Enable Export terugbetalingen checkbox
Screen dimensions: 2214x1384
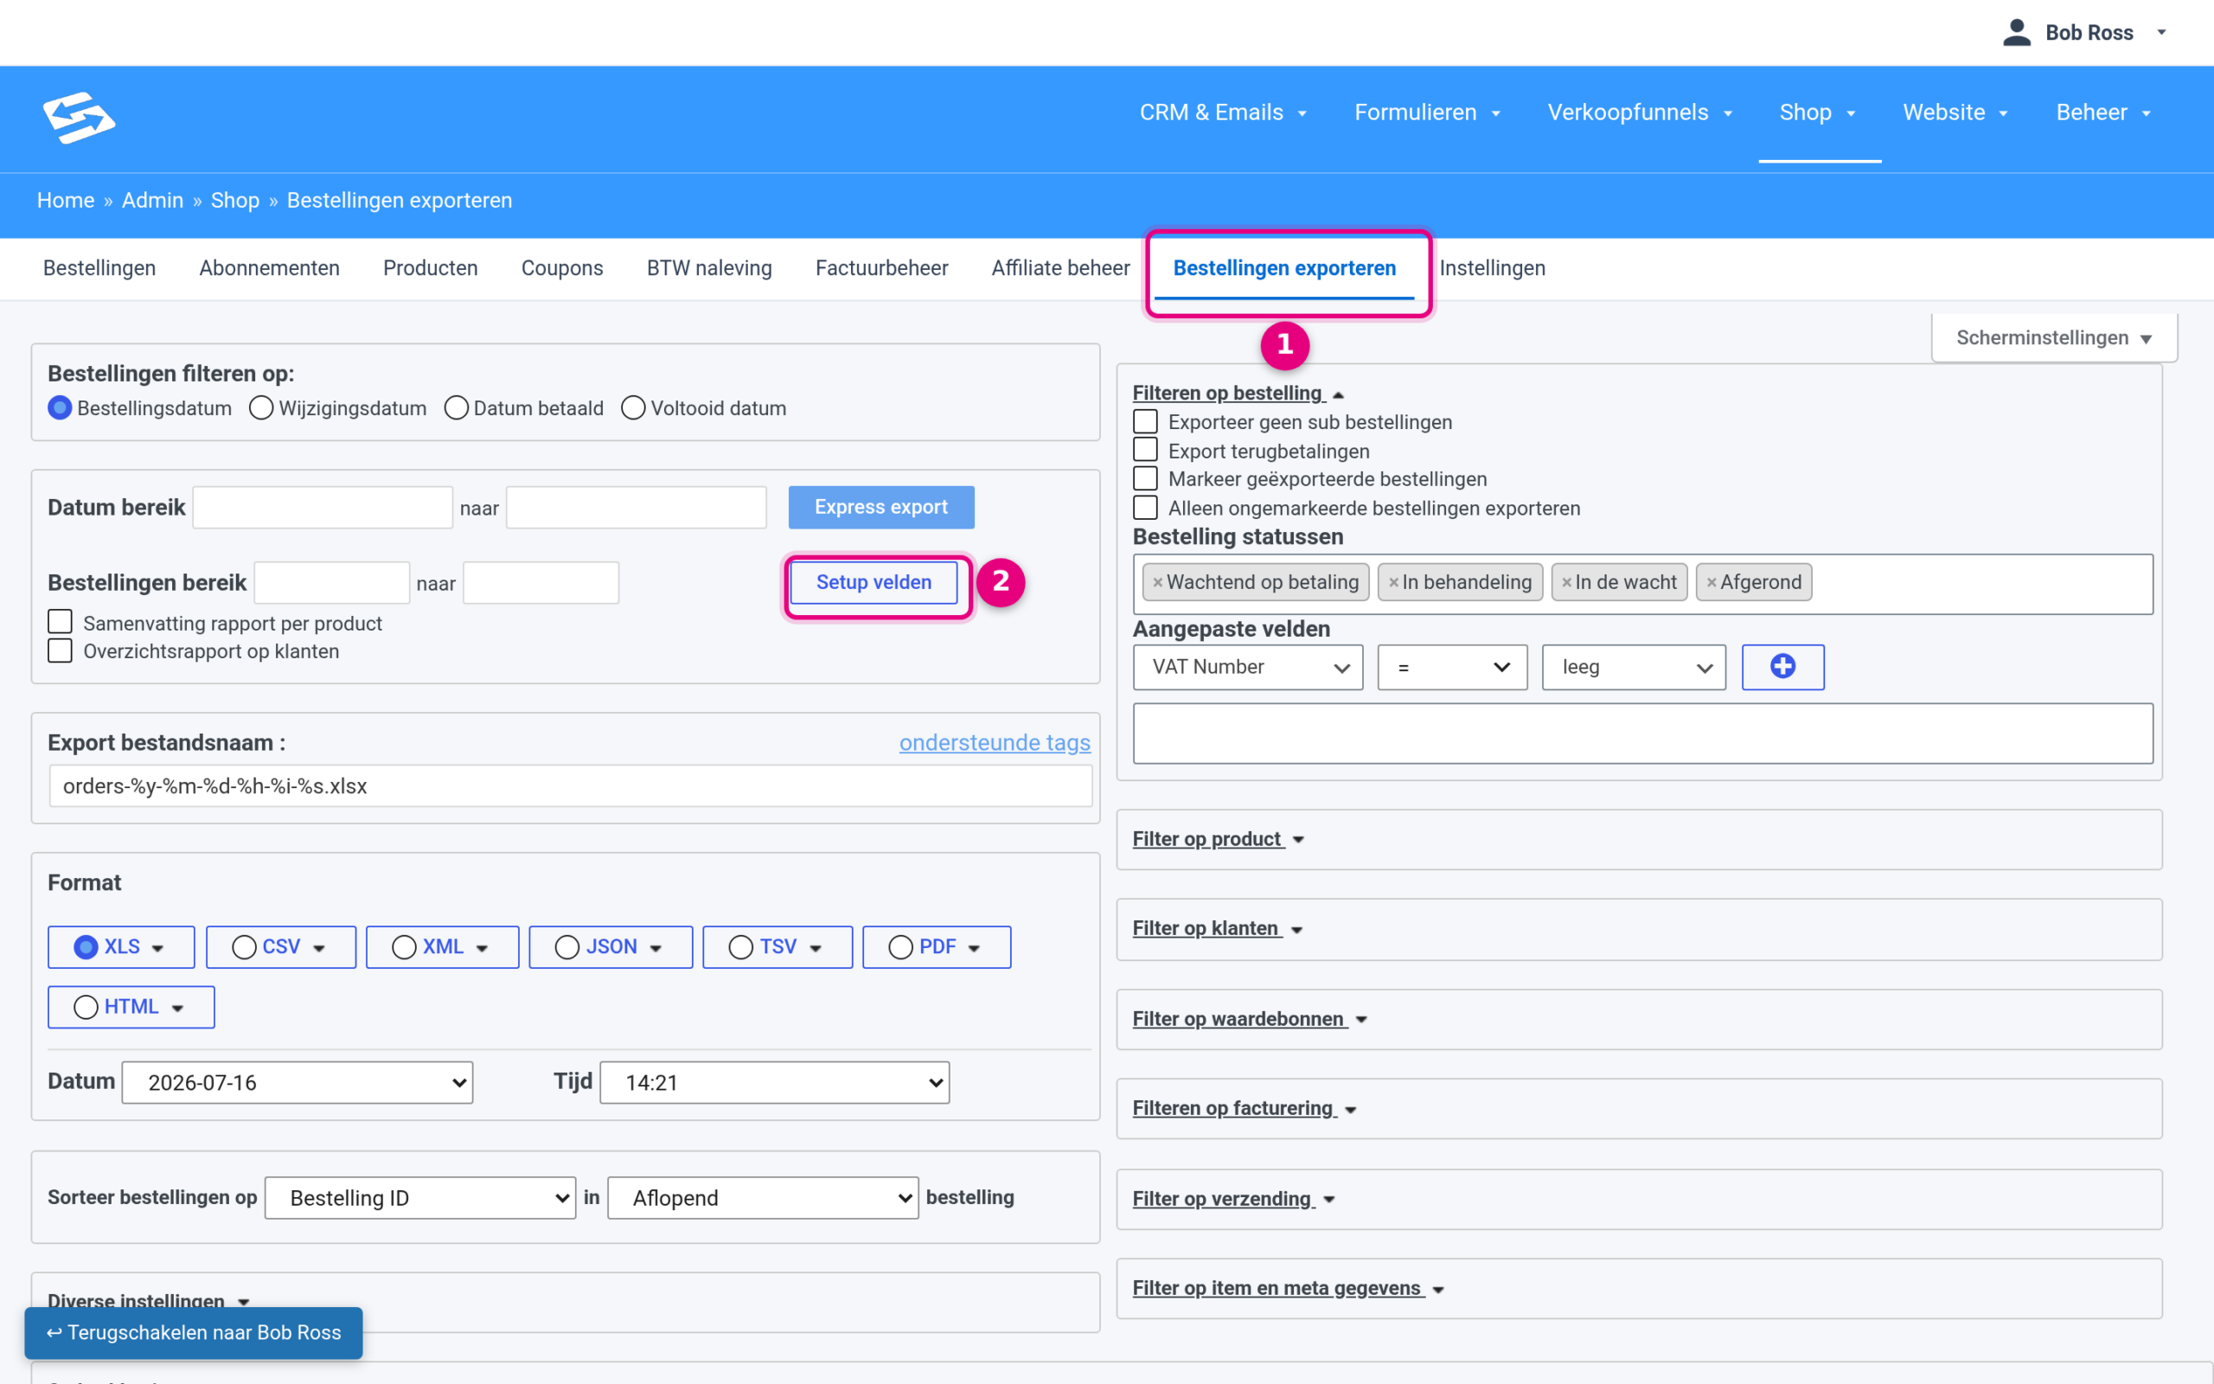pyautogui.click(x=1145, y=451)
